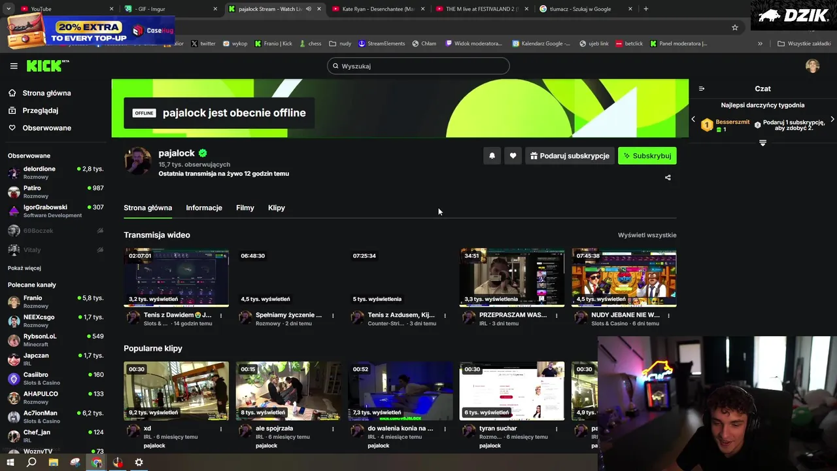Collapse the Czat panel
837x471 pixels.
pos(702,88)
